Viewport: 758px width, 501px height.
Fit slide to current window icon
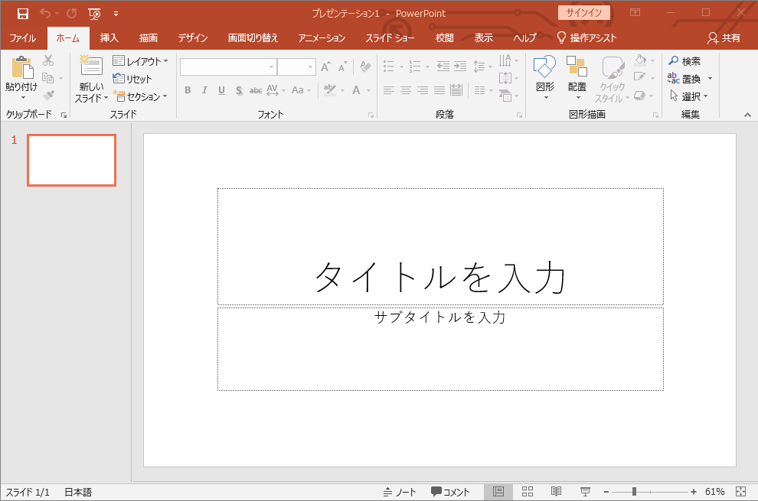tap(740, 492)
